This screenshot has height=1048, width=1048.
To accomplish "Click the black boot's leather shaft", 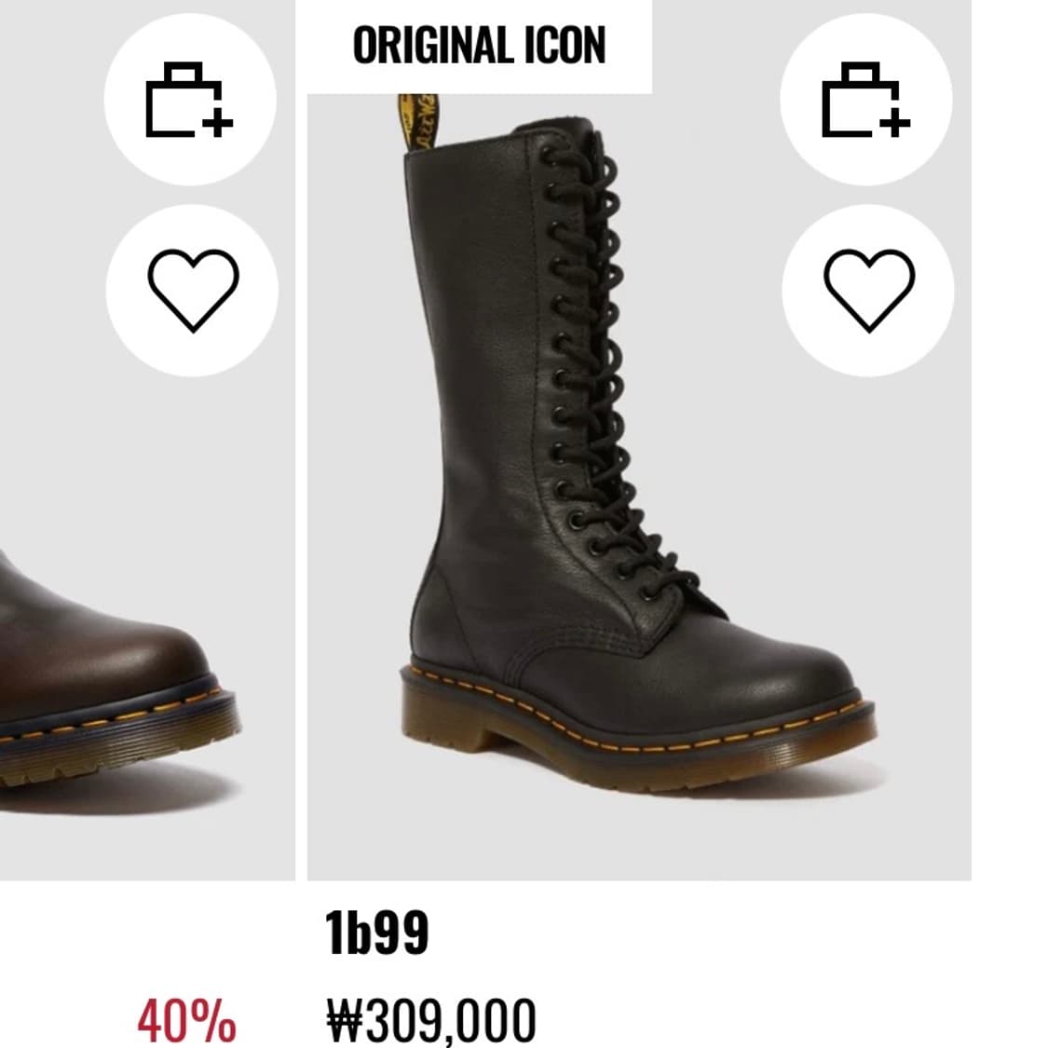I will pyautogui.click(x=484, y=373).
